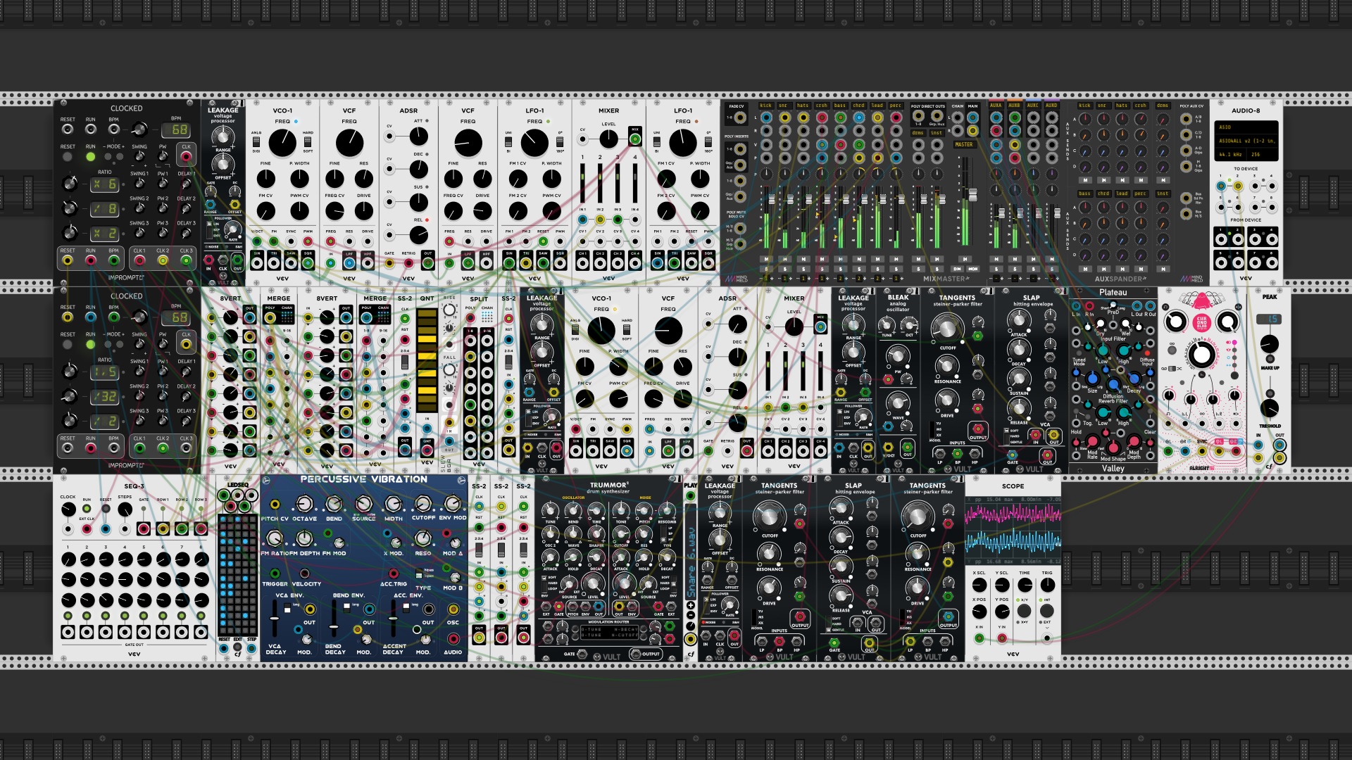The image size is (1352, 760).
Task: Click the kick send A knob in AuxSpander
Action: click(1085, 119)
